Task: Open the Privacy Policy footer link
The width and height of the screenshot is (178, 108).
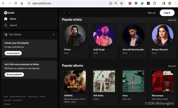Action: tap(33, 96)
